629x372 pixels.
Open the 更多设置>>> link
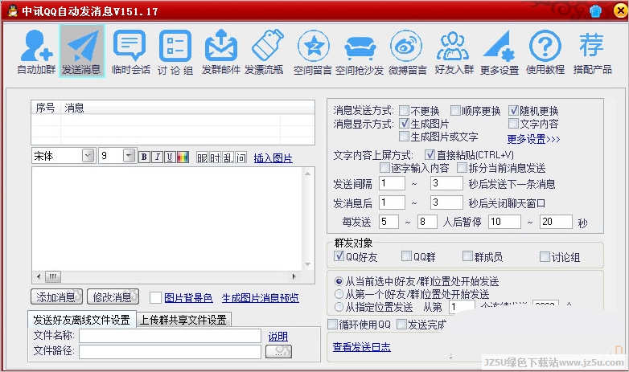(x=533, y=139)
